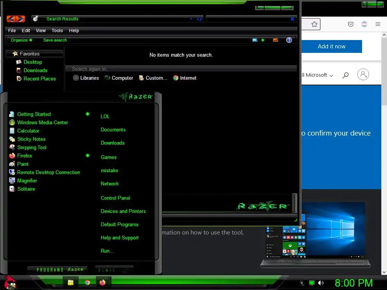Open Network from Start menu

(110, 184)
